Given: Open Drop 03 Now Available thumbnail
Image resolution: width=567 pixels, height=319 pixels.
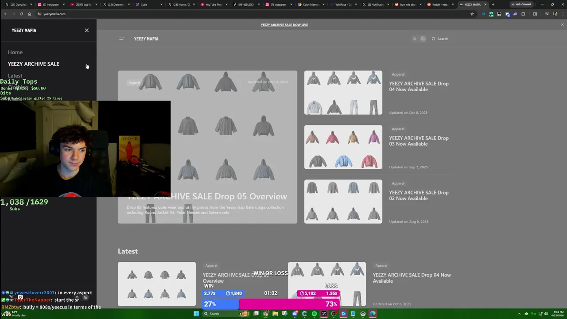Looking at the screenshot, I should (343, 147).
